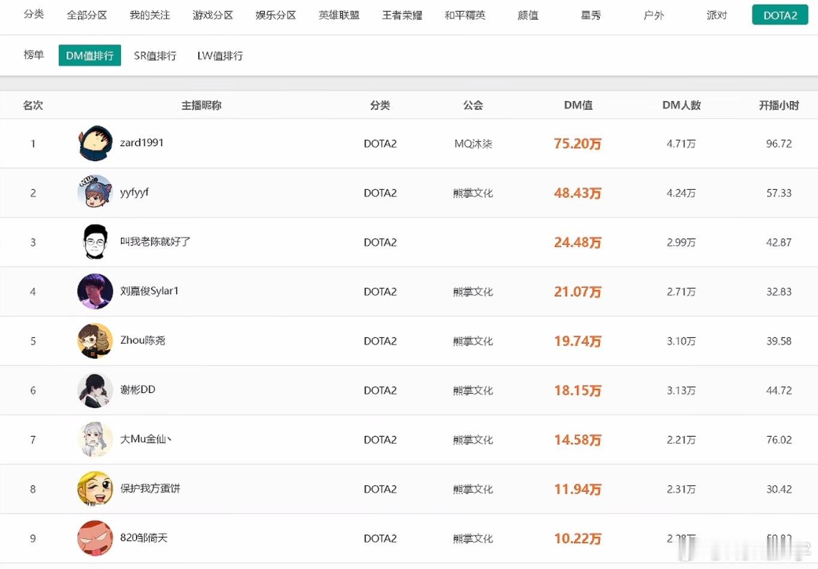This screenshot has width=818, height=569.
Task: Click broadcast hours 76.02
Action: (x=779, y=440)
